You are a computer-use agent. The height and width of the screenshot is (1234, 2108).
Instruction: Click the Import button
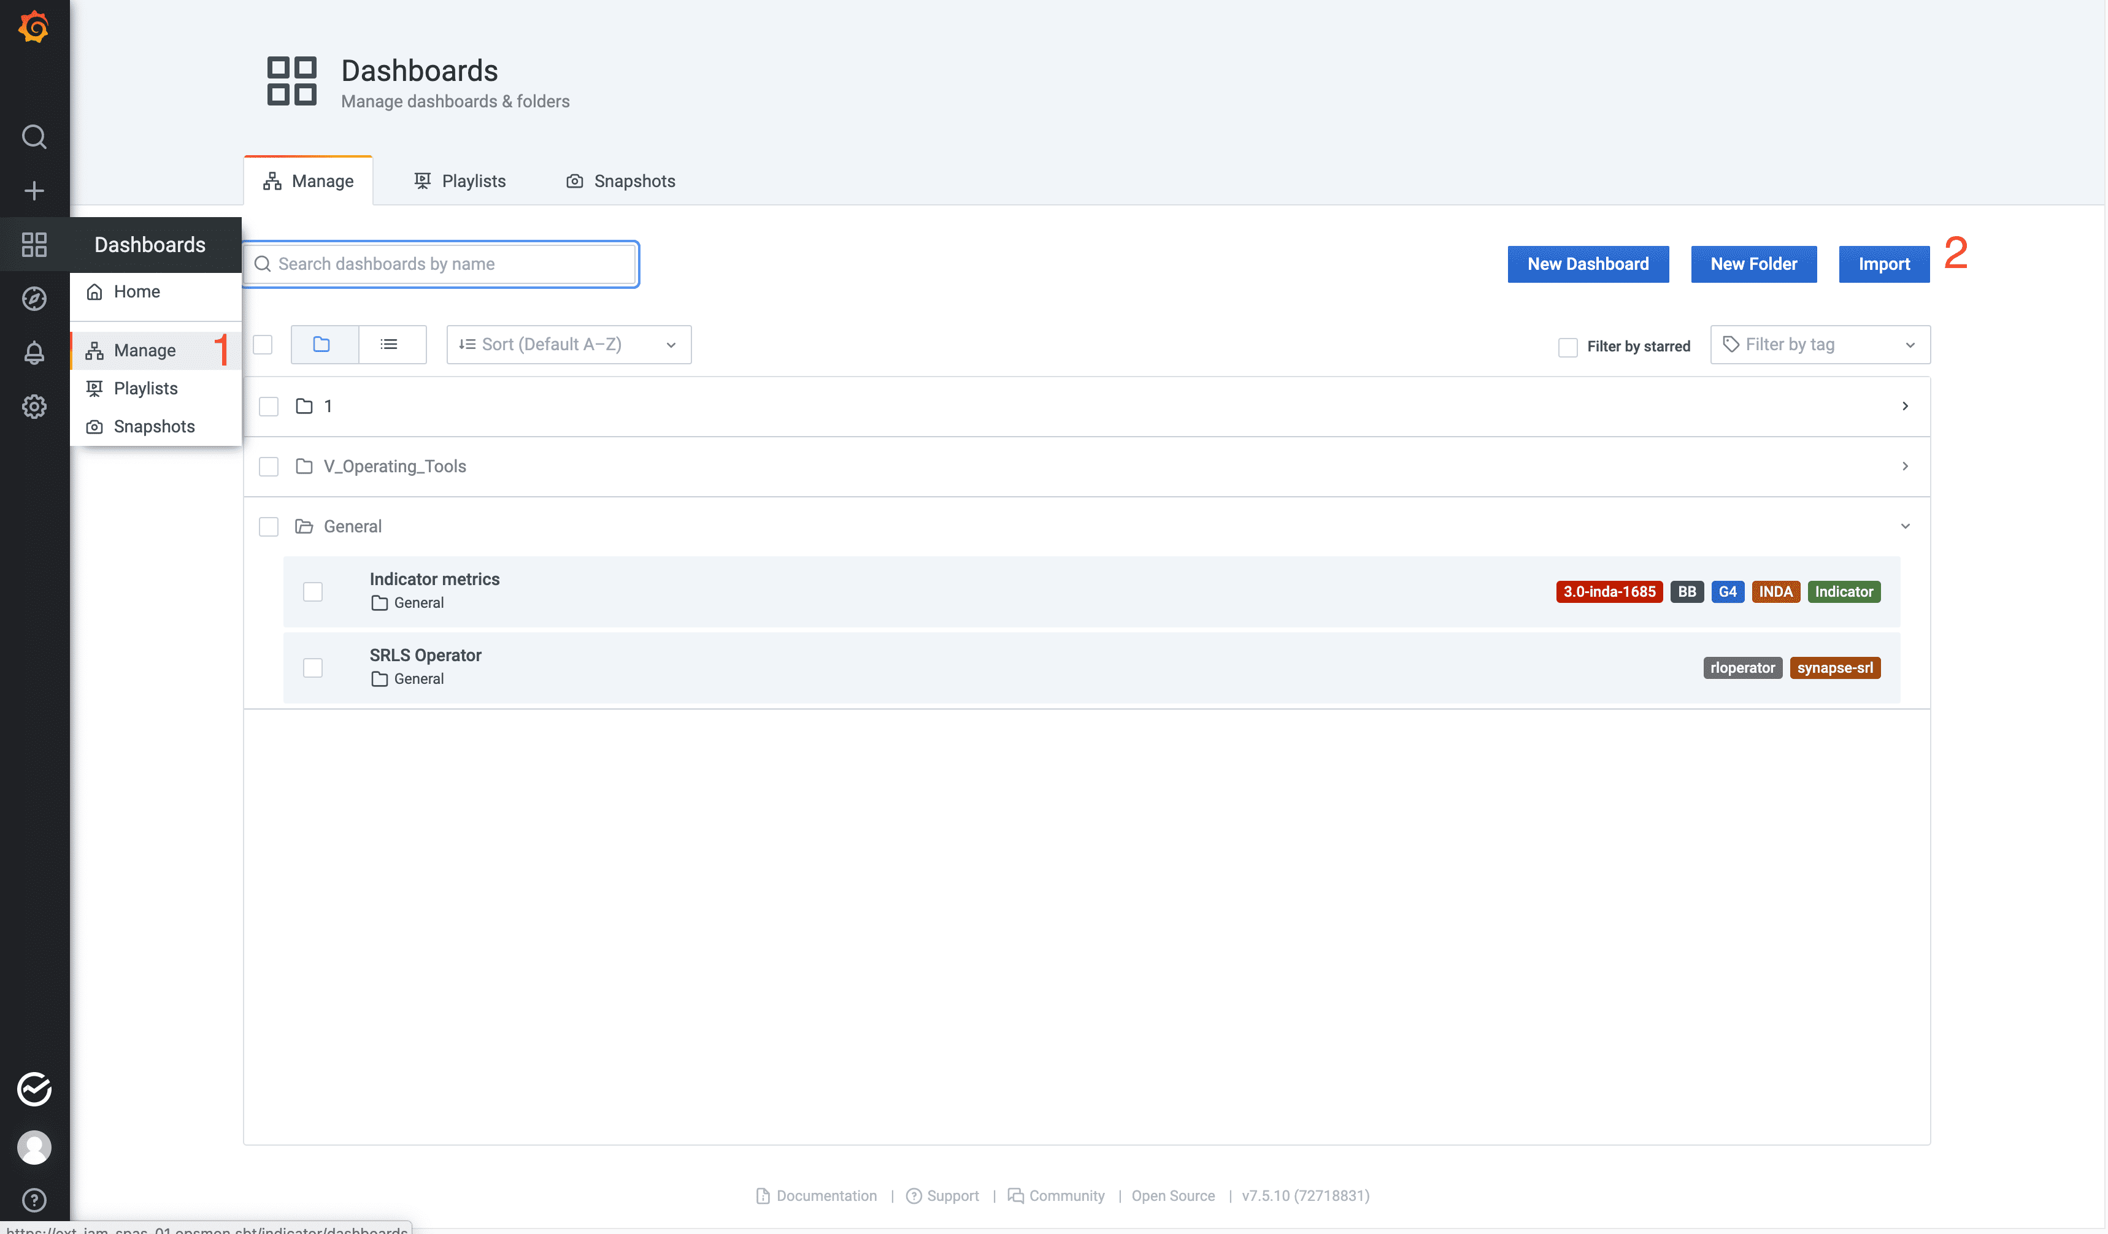(x=1883, y=264)
